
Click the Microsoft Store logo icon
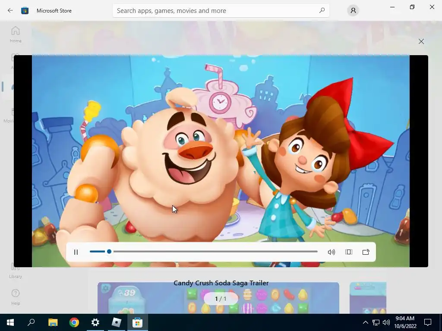[25, 11]
